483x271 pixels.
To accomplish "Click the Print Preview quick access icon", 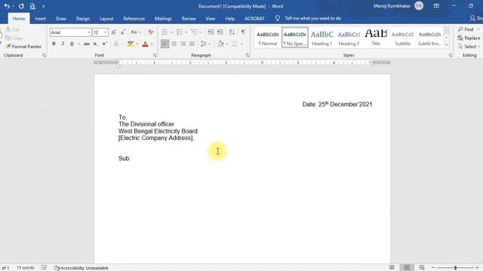I will (32, 6).
